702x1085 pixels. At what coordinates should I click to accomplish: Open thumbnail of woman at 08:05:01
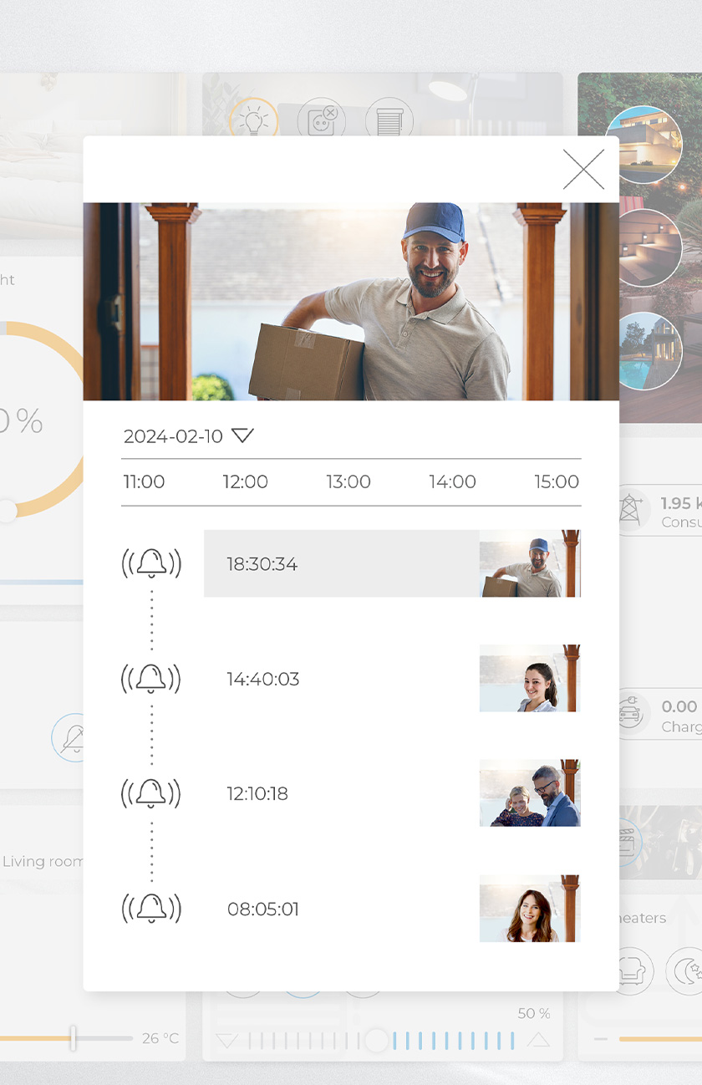[x=530, y=909]
